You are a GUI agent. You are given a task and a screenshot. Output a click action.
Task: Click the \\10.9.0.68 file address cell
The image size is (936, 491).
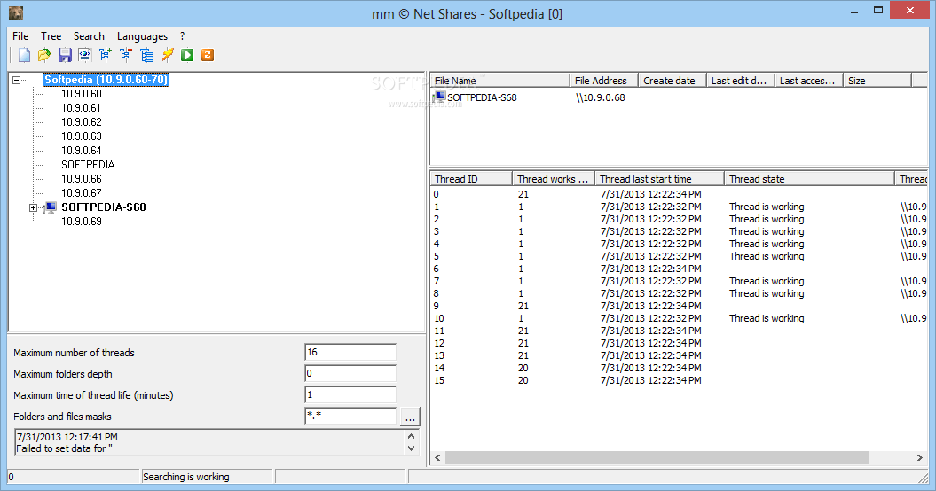601,97
